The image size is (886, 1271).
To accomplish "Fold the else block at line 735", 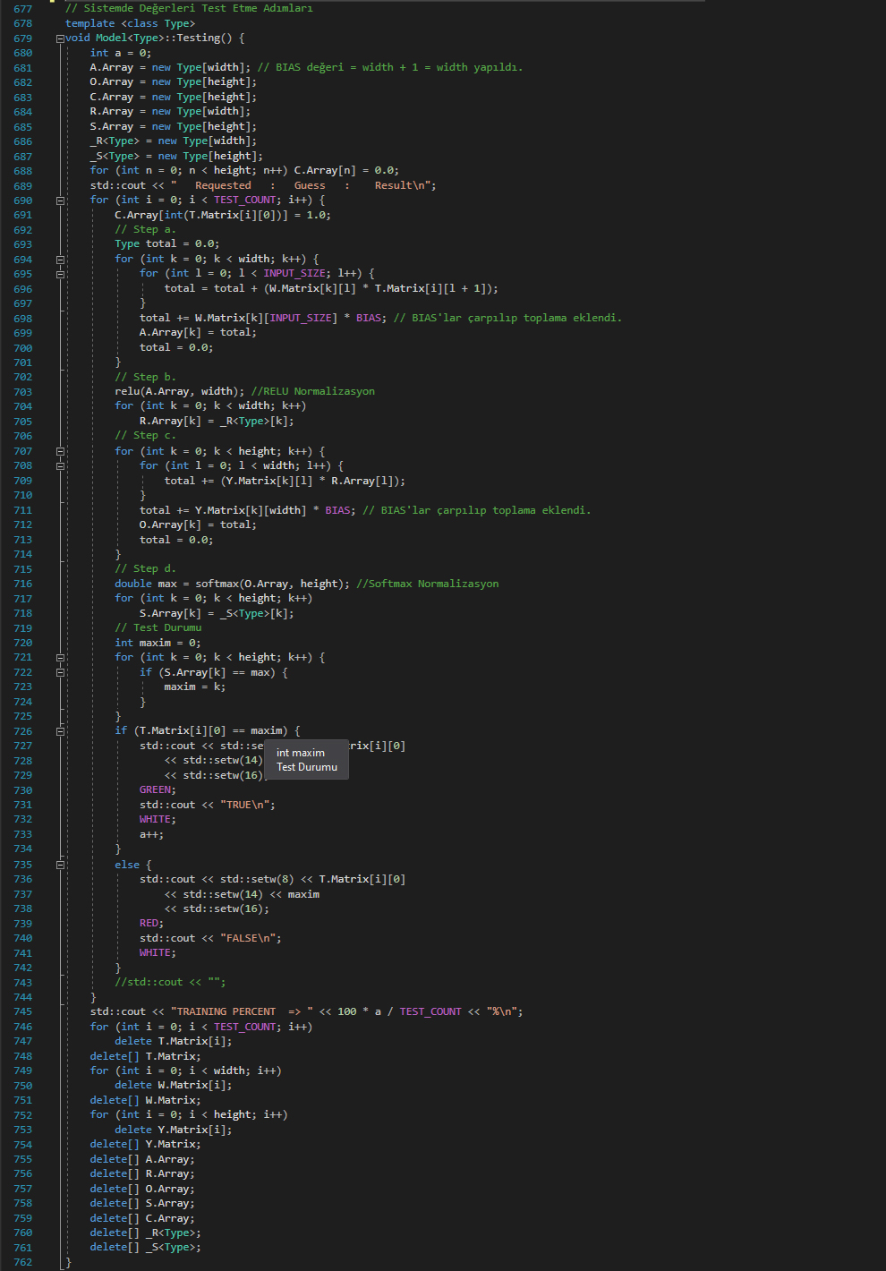I will (x=60, y=866).
